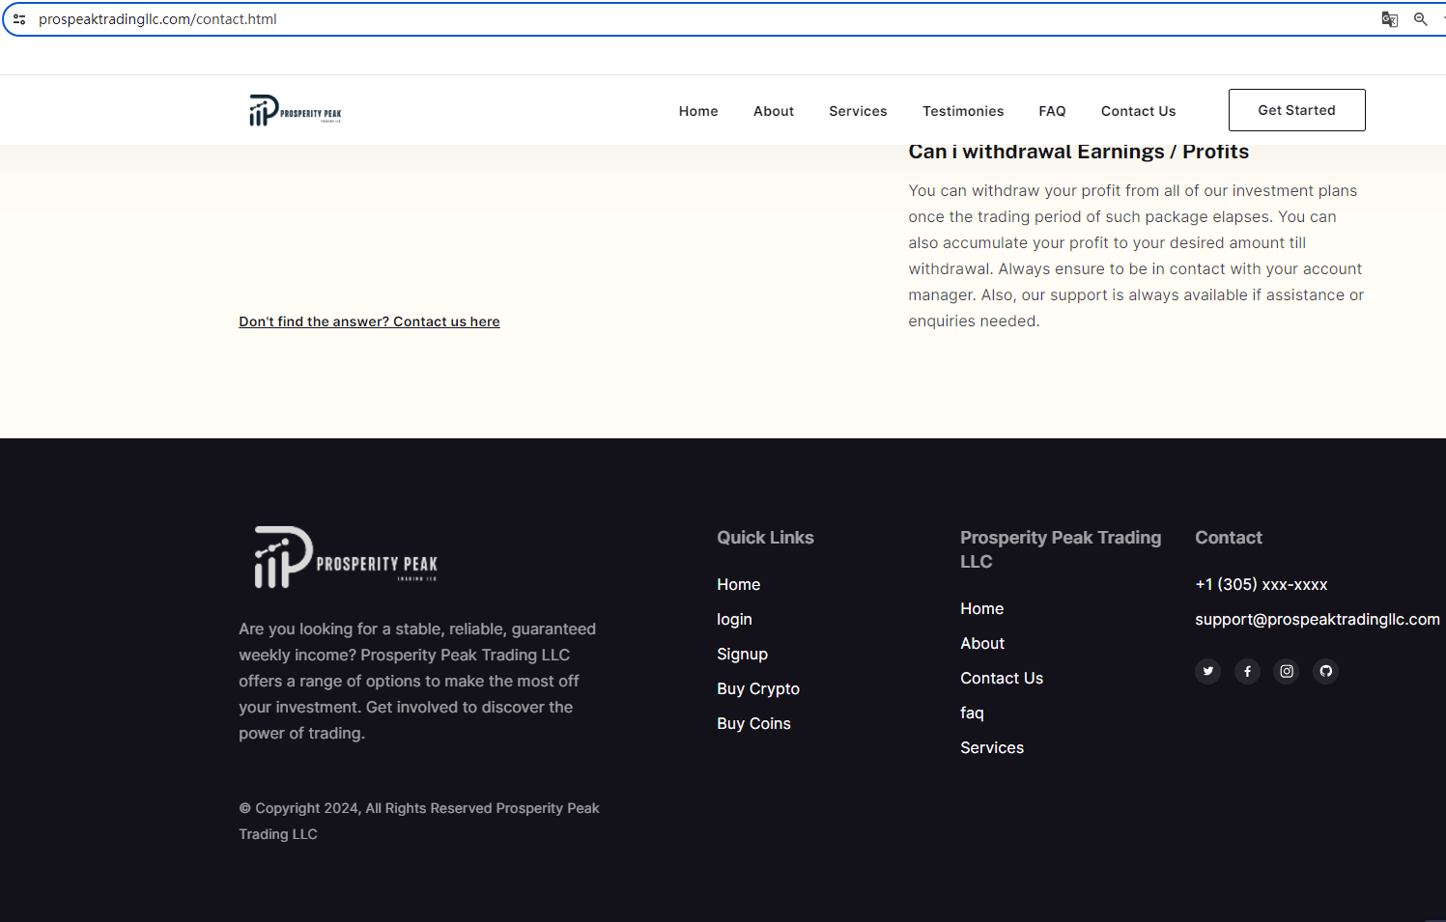Click the translate page icon in address bar
This screenshot has width=1446, height=922.
[x=1389, y=19]
